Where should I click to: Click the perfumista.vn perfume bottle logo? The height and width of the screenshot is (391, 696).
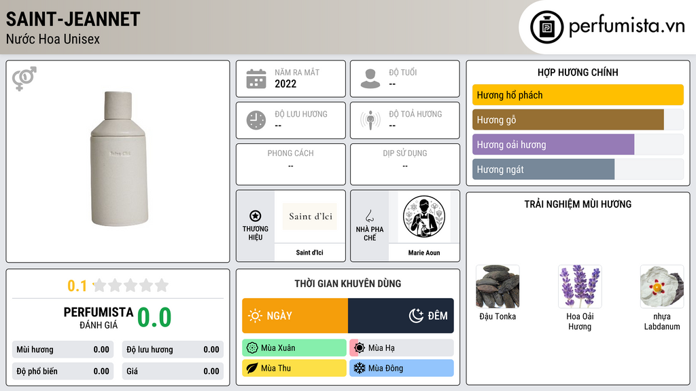tap(546, 26)
